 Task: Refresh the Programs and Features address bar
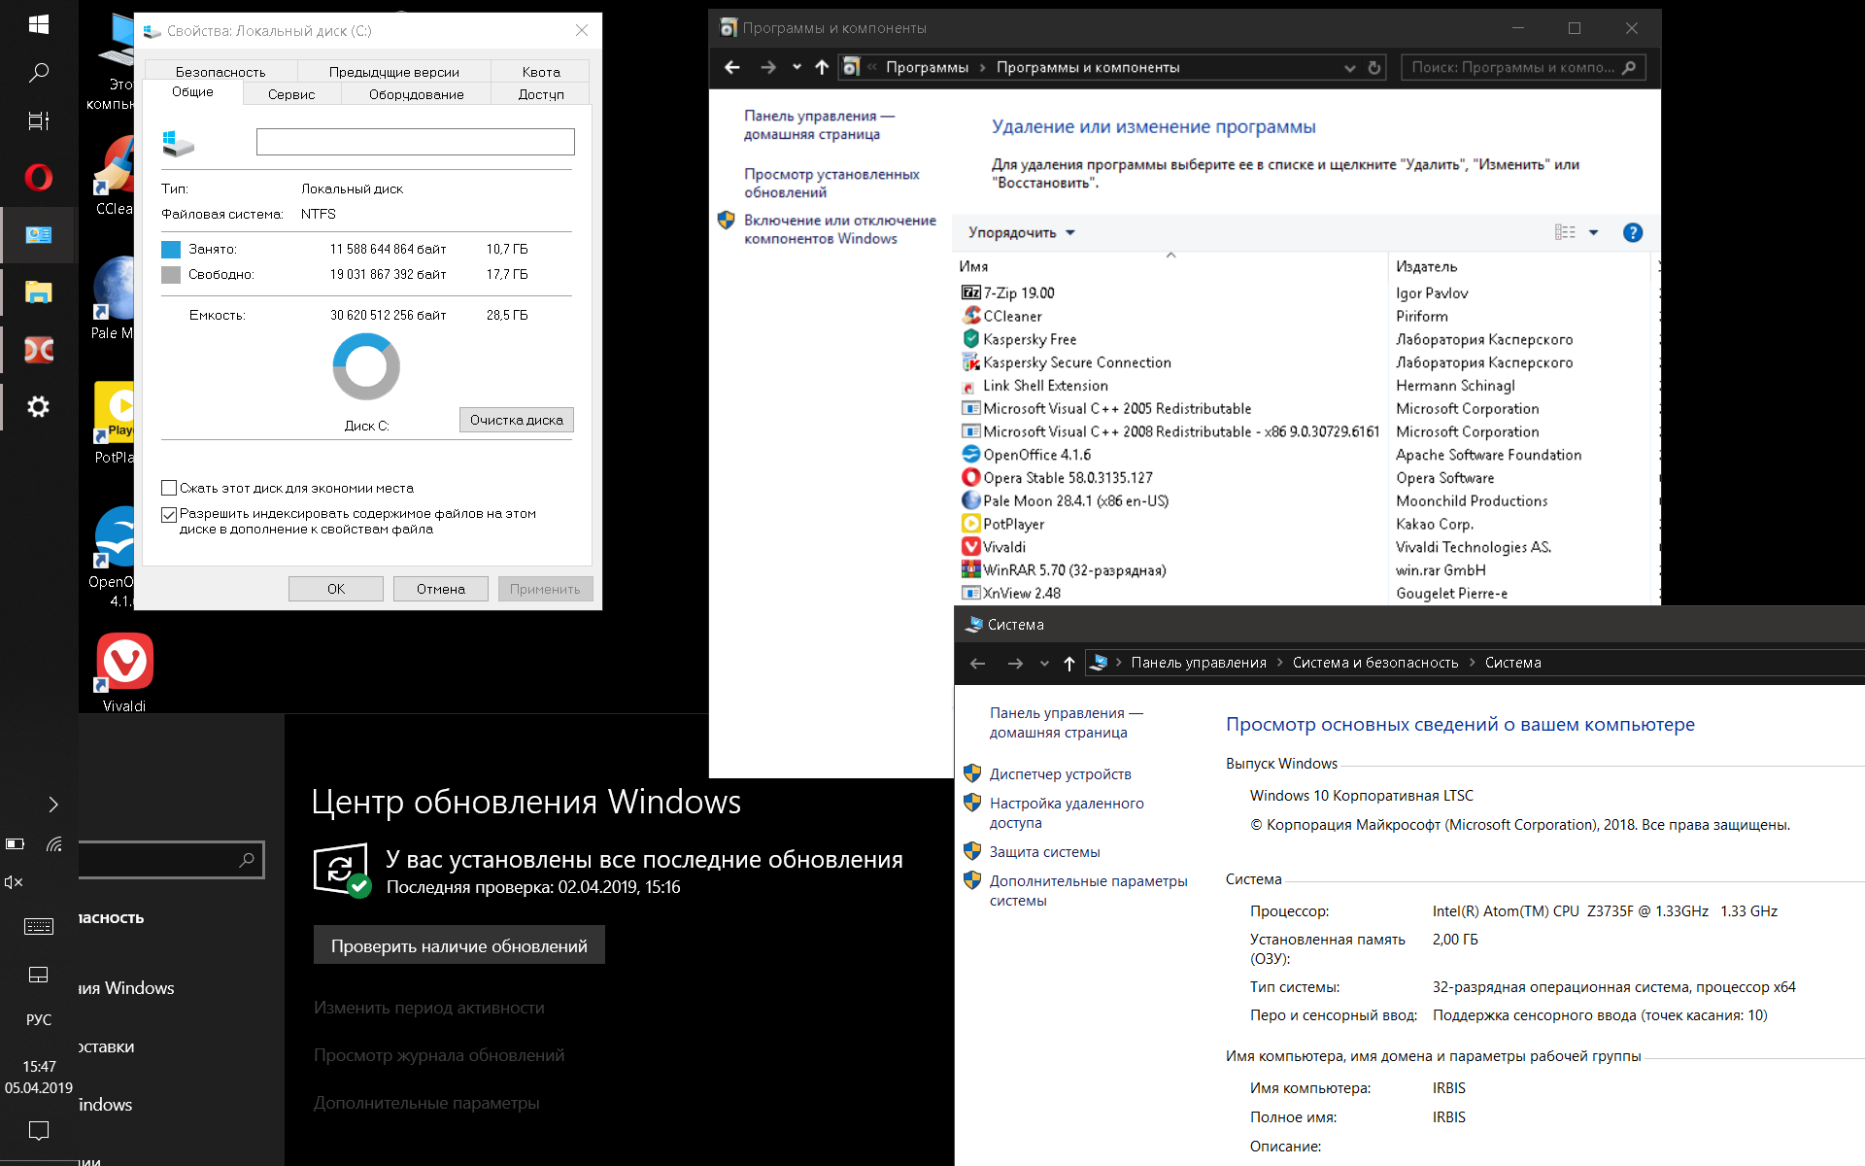coord(1374,68)
